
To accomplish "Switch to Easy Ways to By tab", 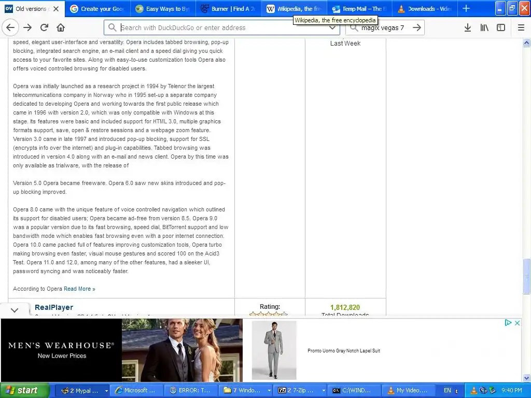I will (x=162, y=9).
